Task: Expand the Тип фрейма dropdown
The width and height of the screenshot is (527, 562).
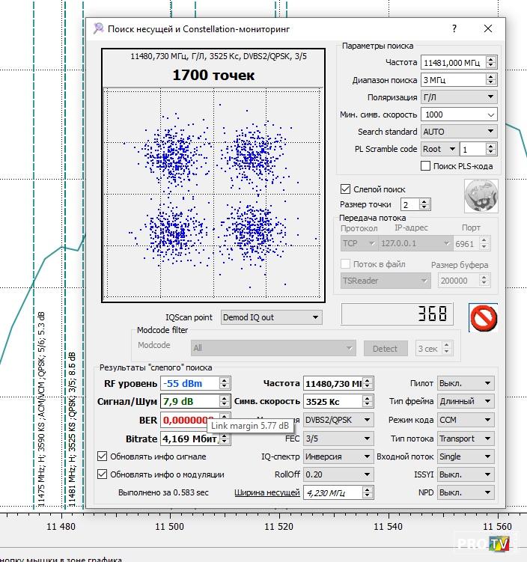Action: 466,401
